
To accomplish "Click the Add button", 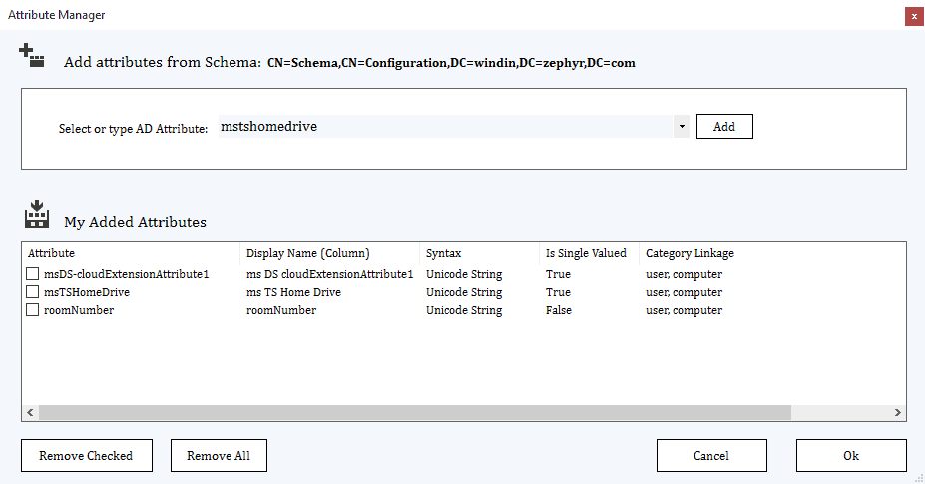I will tap(724, 127).
